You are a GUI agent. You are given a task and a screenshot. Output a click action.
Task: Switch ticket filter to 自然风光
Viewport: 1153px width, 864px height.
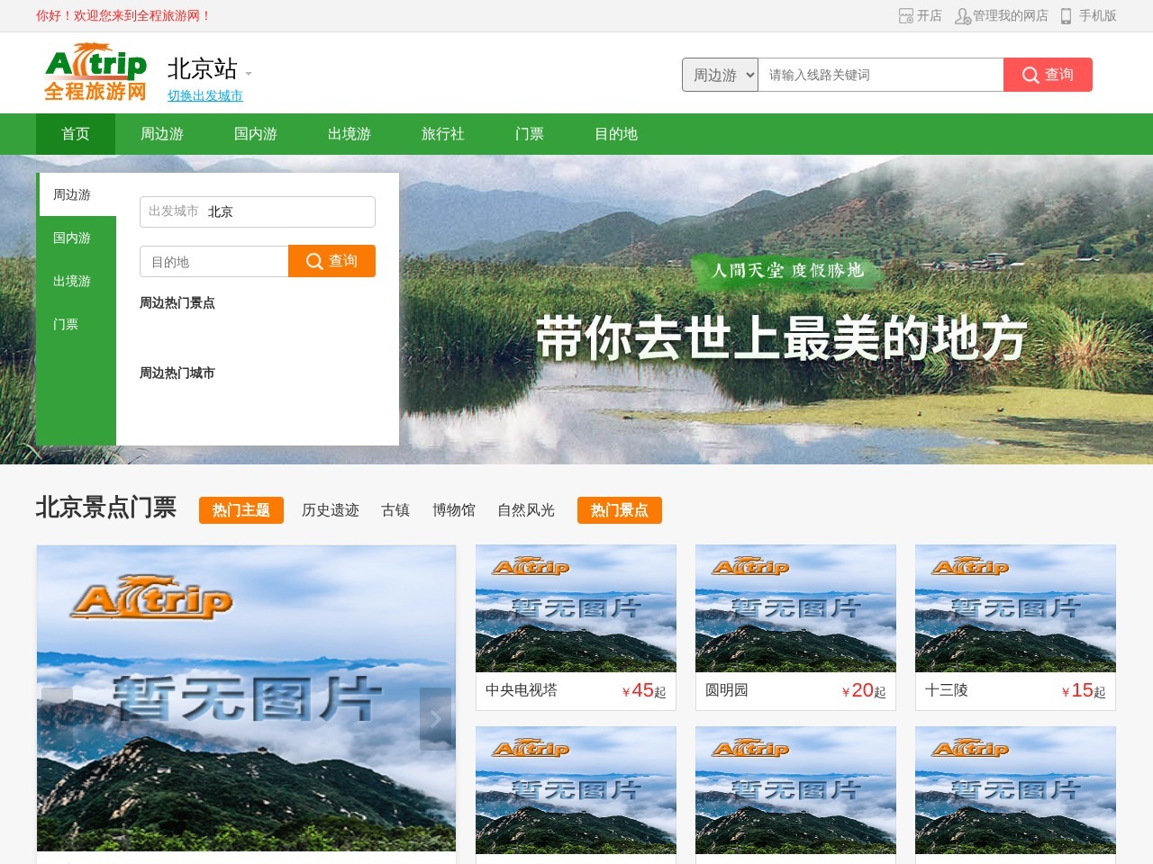[524, 510]
